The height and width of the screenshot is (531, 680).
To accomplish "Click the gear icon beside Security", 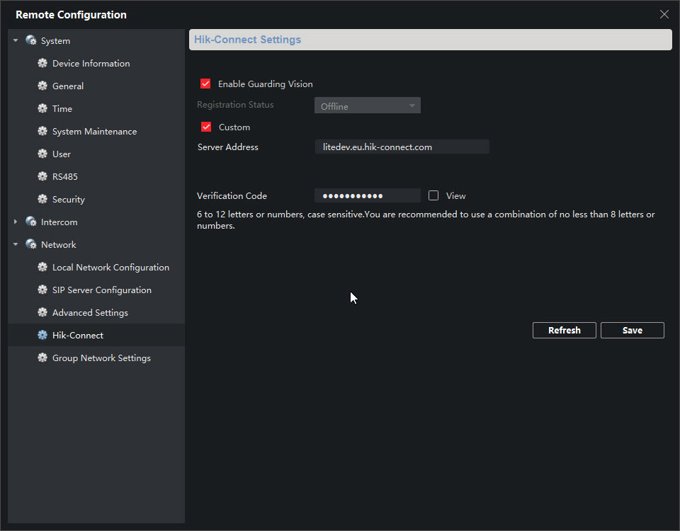I will pyautogui.click(x=42, y=200).
